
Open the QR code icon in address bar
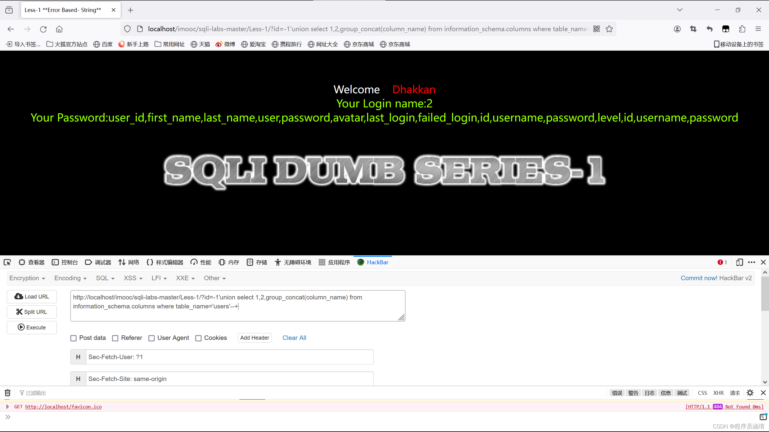coord(597,29)
